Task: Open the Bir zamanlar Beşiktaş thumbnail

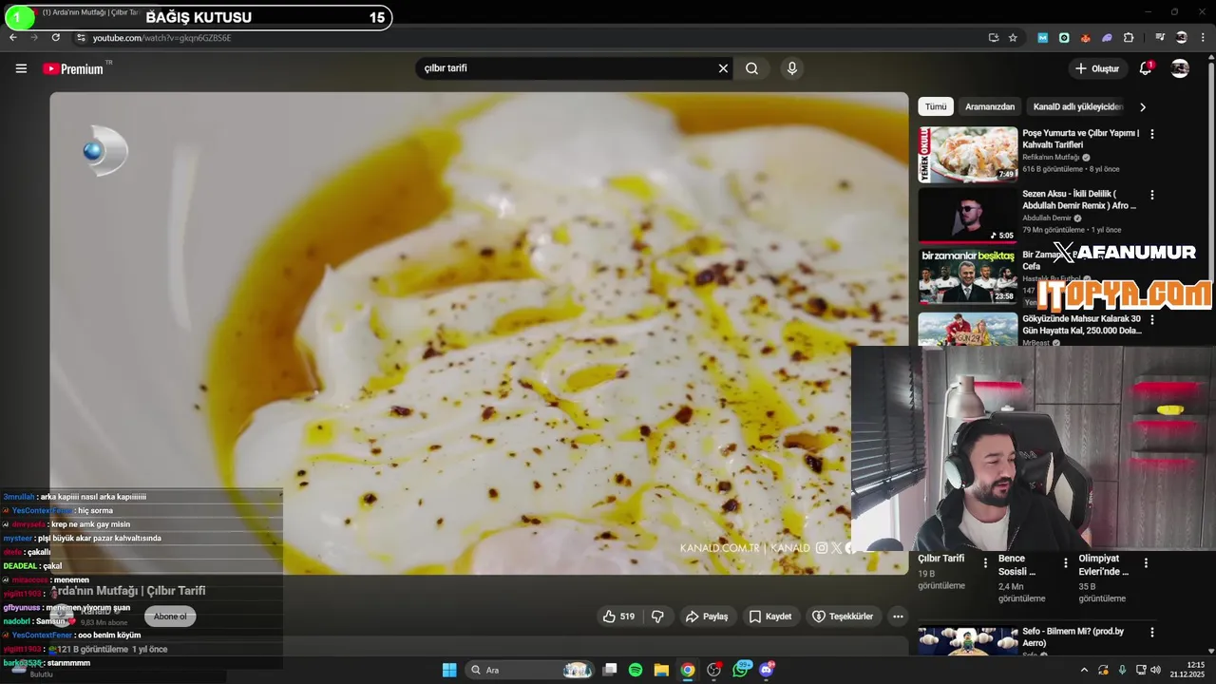Action: coord(967,276)
